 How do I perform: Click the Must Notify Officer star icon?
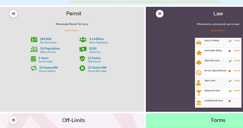coord(199,53)
